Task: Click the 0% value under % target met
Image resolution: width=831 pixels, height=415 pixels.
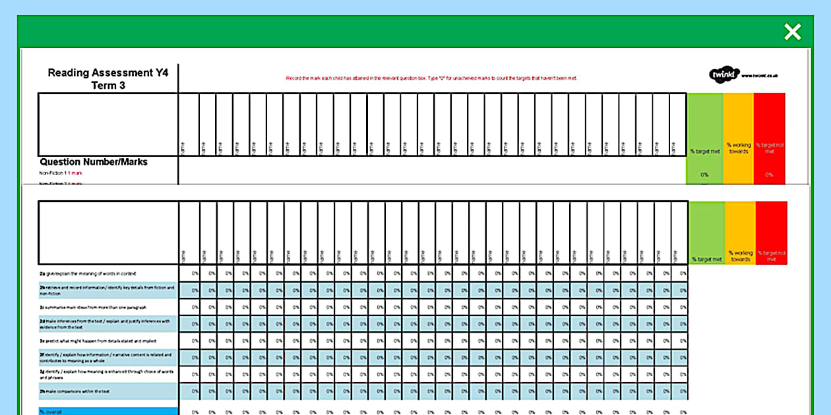Action: [x=705, y=173]
